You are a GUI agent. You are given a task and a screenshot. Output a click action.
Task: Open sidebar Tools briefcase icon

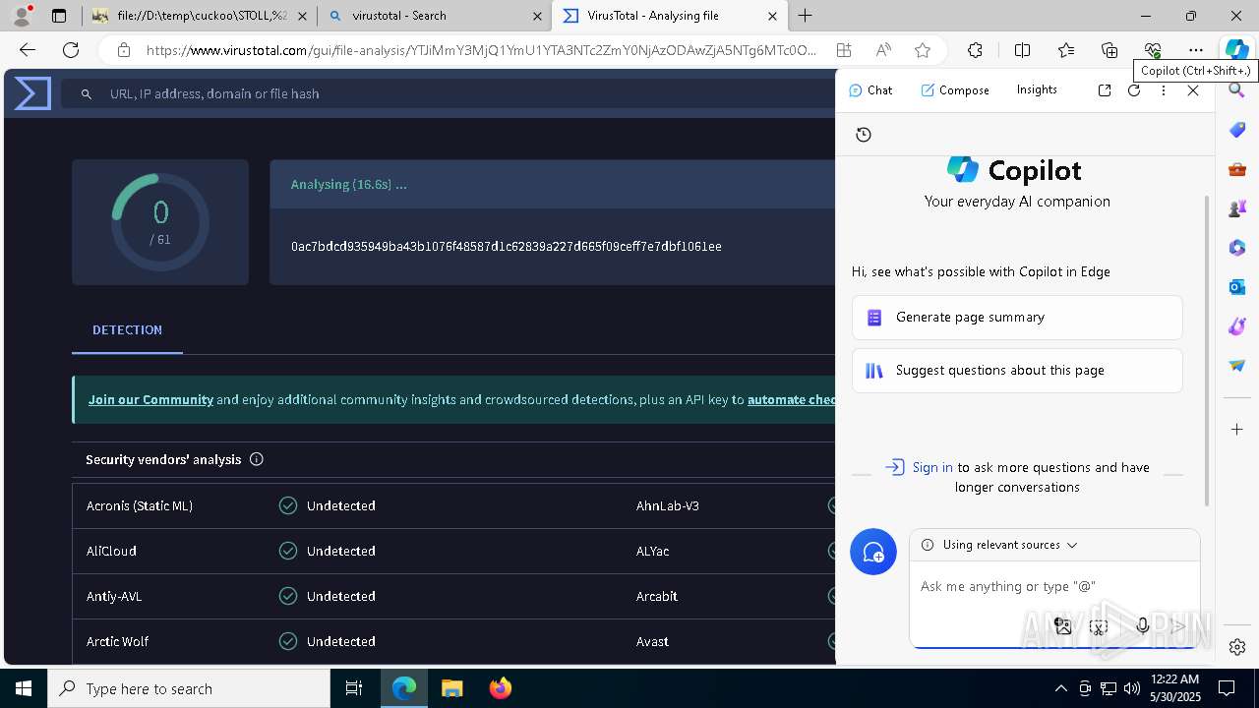coord(1237,169)
